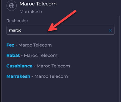Click the bold Marrakesh city name
The height and width of the screenshot is (102, 121).
(x=18, y=76)
